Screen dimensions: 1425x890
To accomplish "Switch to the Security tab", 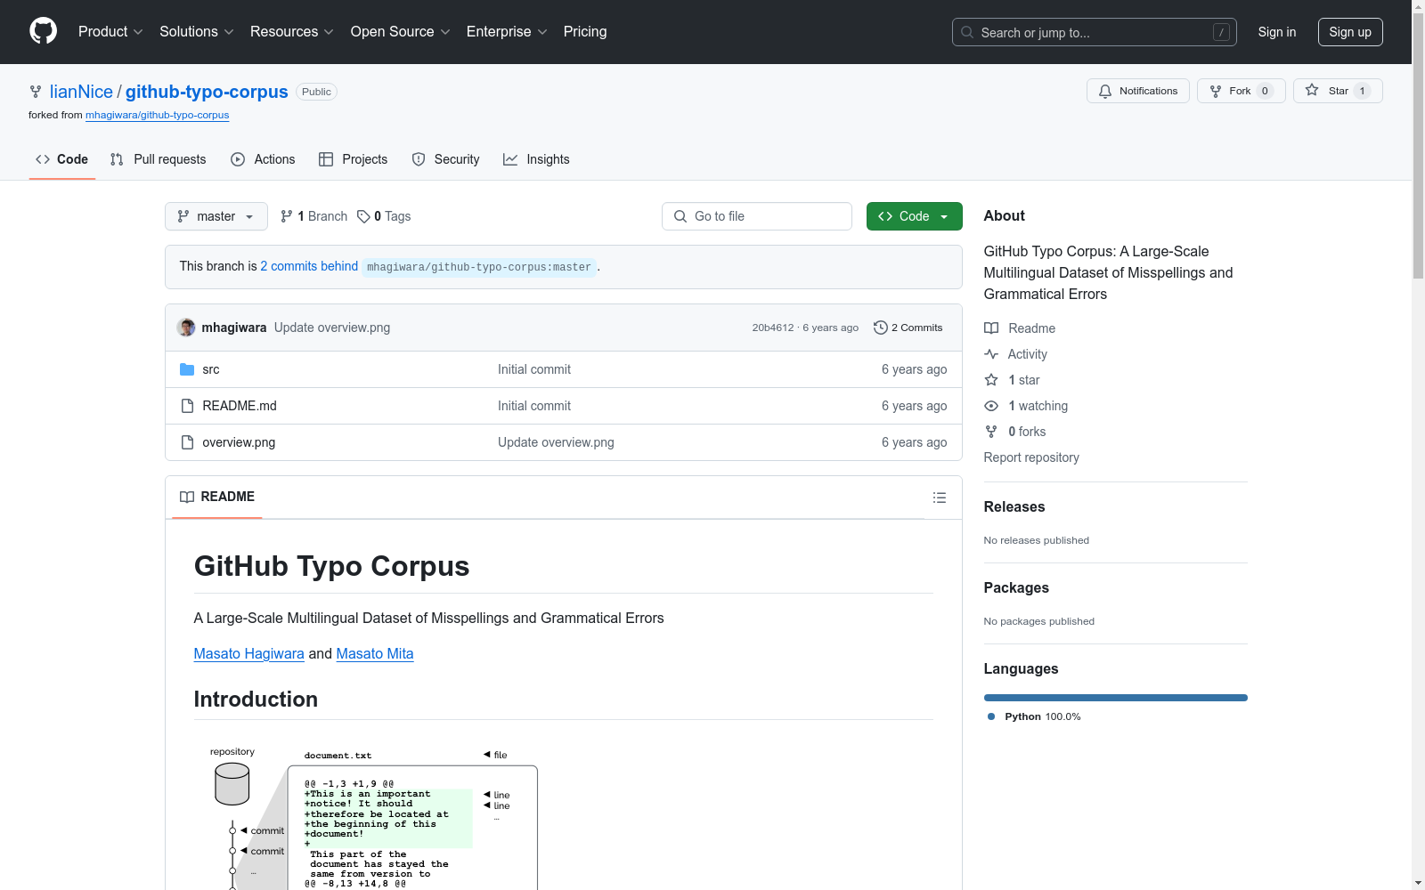I will [x=445, y=159].
